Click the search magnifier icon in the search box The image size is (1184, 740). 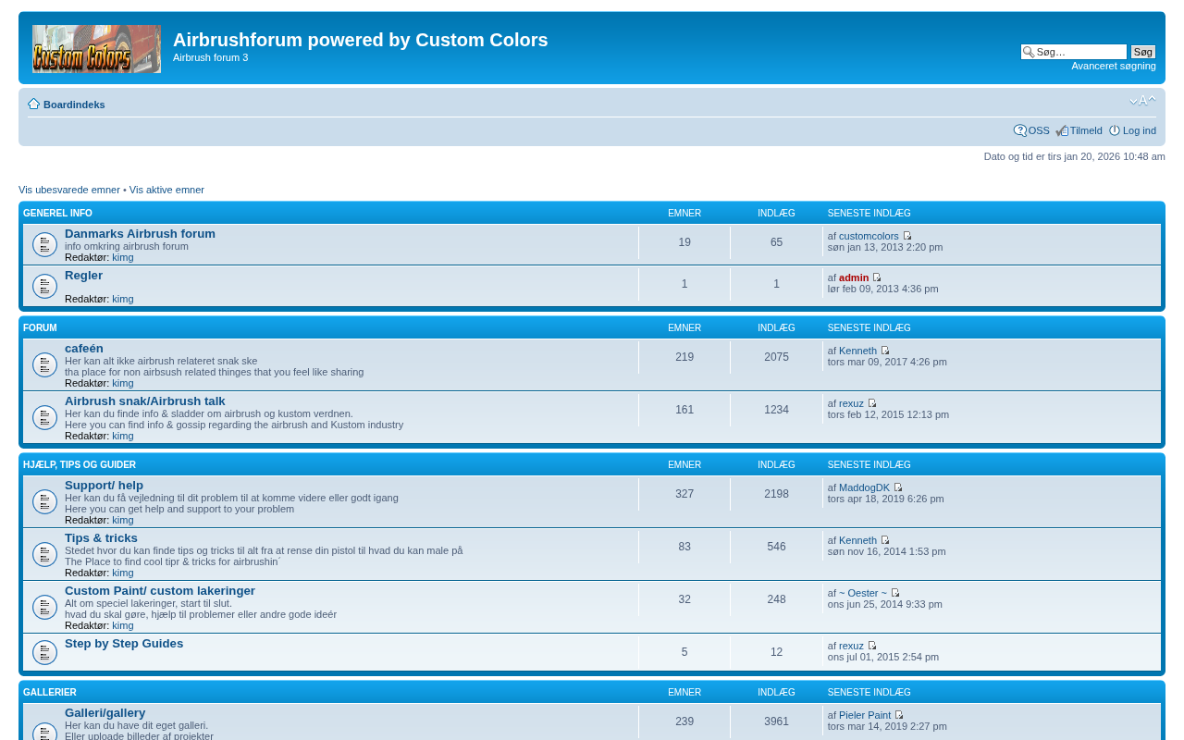coord(1028,52)
